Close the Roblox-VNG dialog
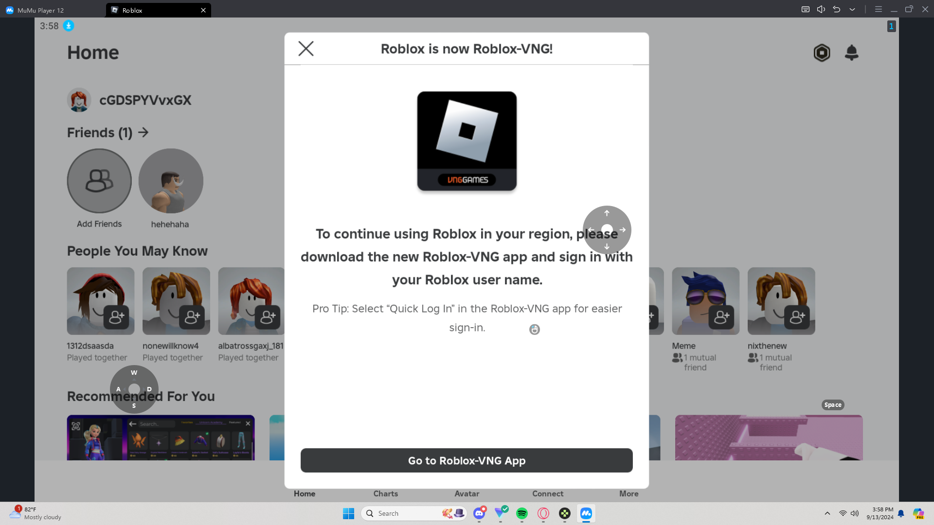This screenshot has height=525, width=934. (306, 49)
